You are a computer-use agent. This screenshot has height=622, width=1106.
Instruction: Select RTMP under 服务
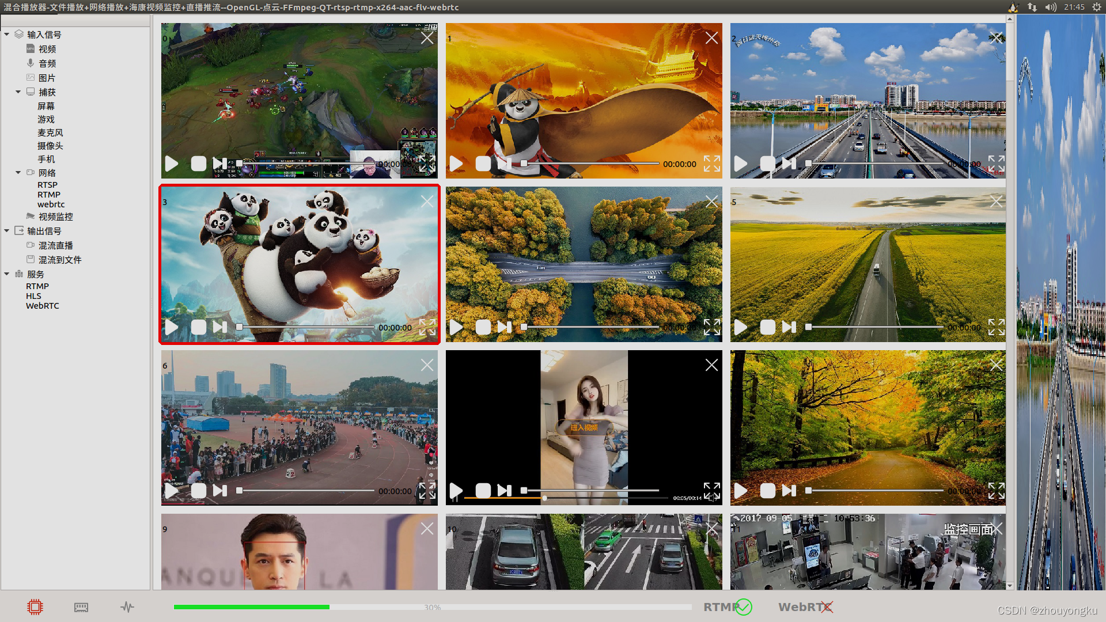click(x=37, y=286)
